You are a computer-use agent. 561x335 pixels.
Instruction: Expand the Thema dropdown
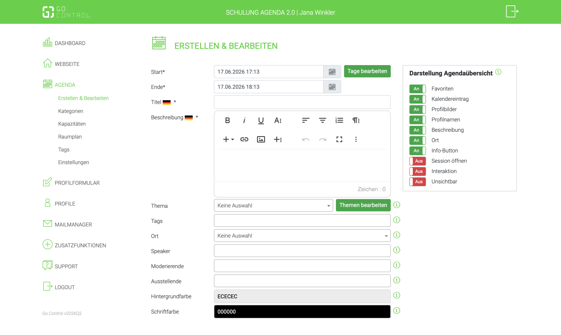pos(273,206)
